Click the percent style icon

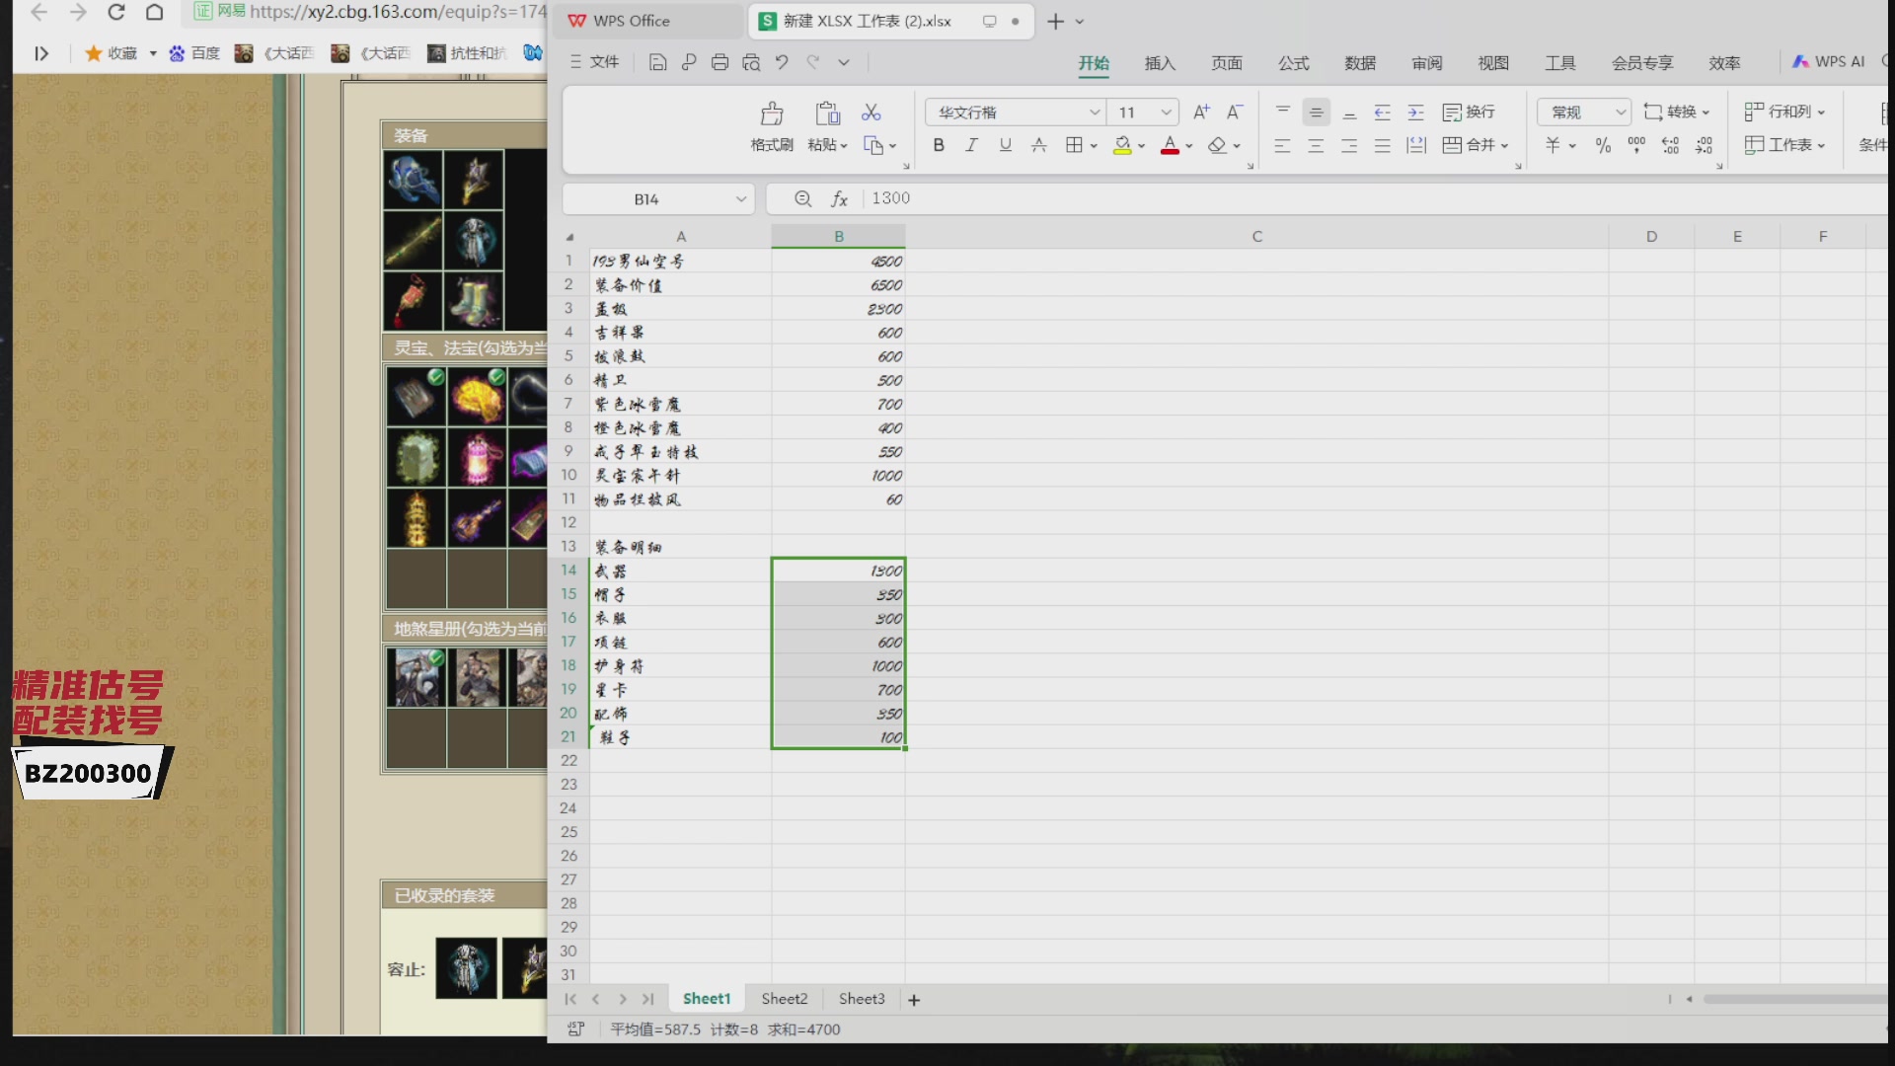1604,145
